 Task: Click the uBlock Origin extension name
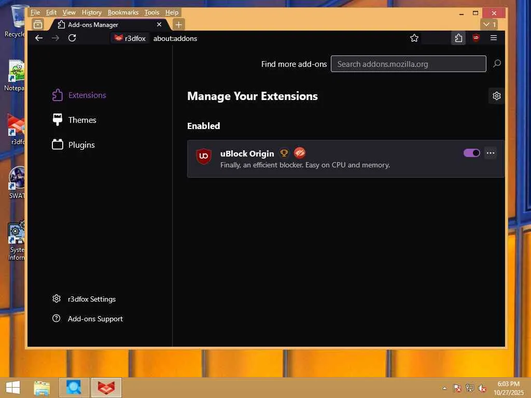(247, 153)
